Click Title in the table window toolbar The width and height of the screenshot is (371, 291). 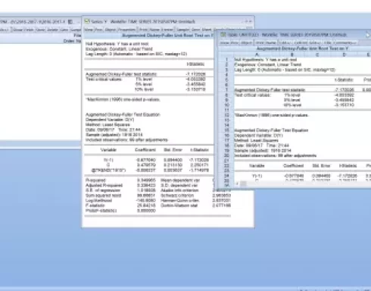tap(328, 42)
